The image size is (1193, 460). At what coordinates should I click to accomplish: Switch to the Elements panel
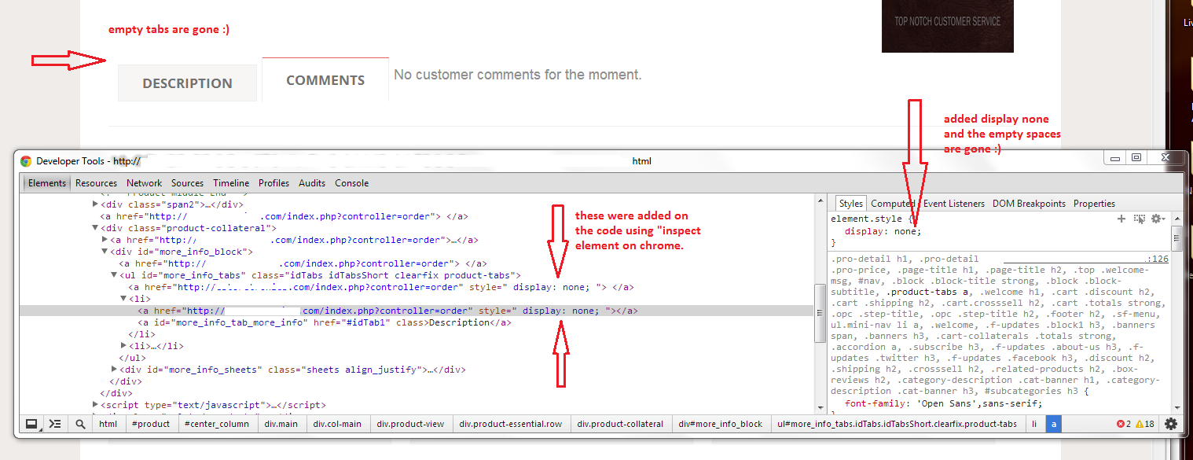tap(47, 183)
